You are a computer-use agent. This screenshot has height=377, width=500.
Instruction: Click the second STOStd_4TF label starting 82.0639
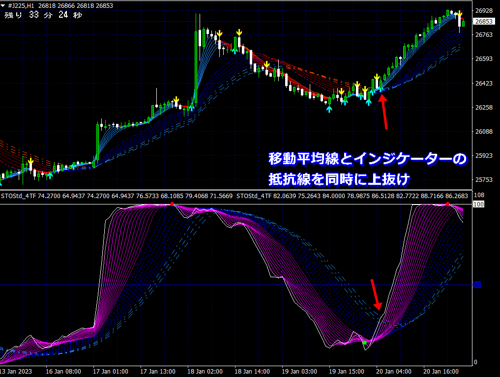[x=254, y=196]
